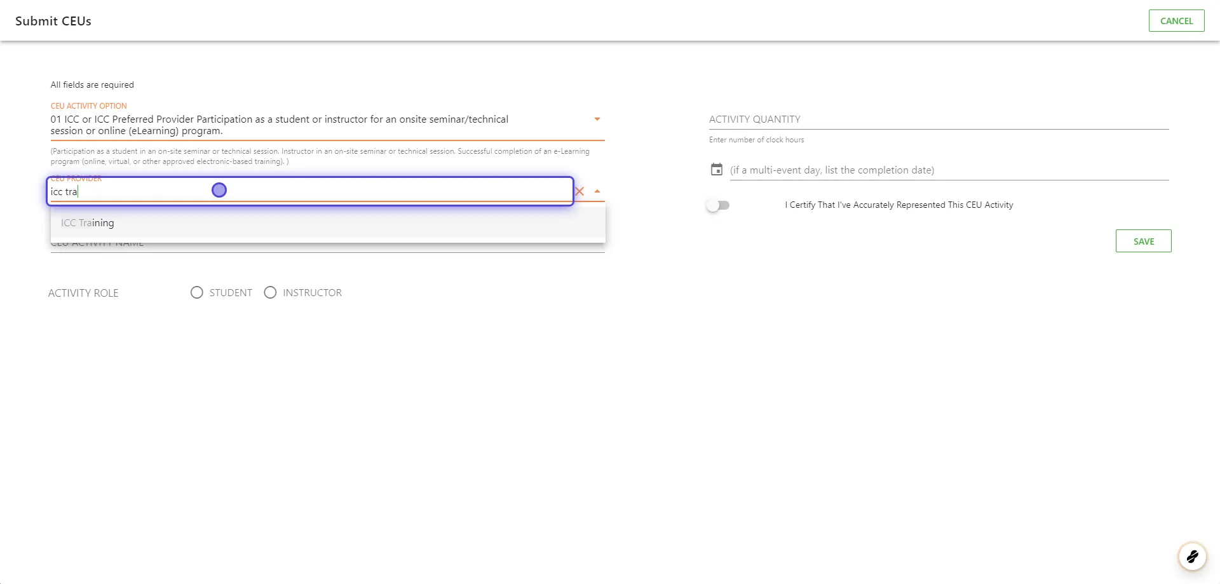Click the selected '01 ICC or ICC Preferred Provider' option text
The image size is (1220, 584).
pos(280,125)
